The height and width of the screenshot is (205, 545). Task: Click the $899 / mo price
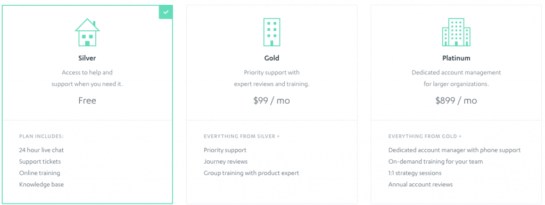pos(456,100)
